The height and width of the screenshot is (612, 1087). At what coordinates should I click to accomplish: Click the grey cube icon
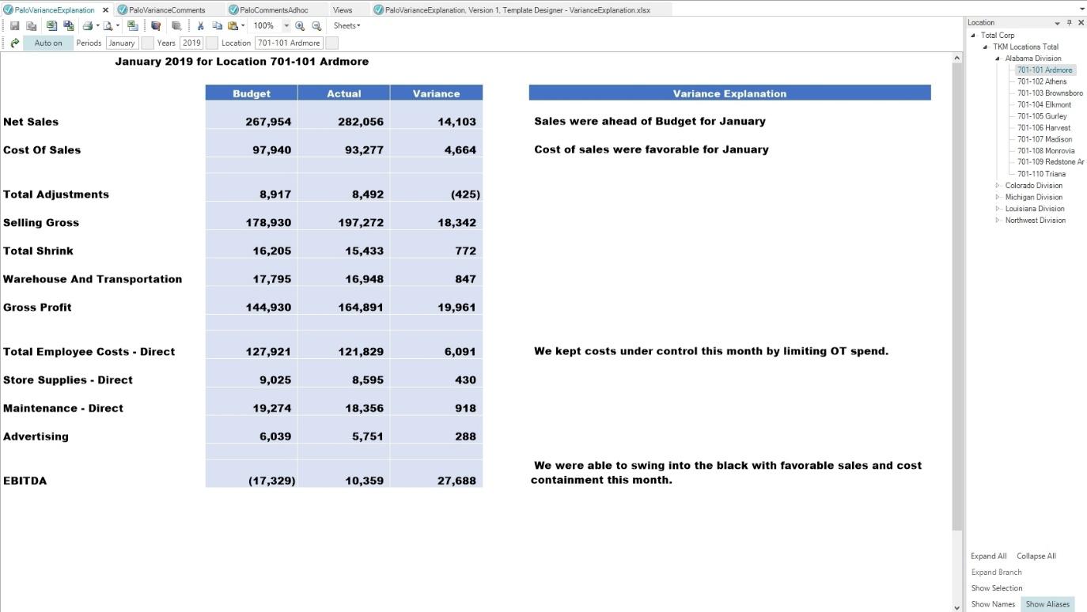pos(176,26)
